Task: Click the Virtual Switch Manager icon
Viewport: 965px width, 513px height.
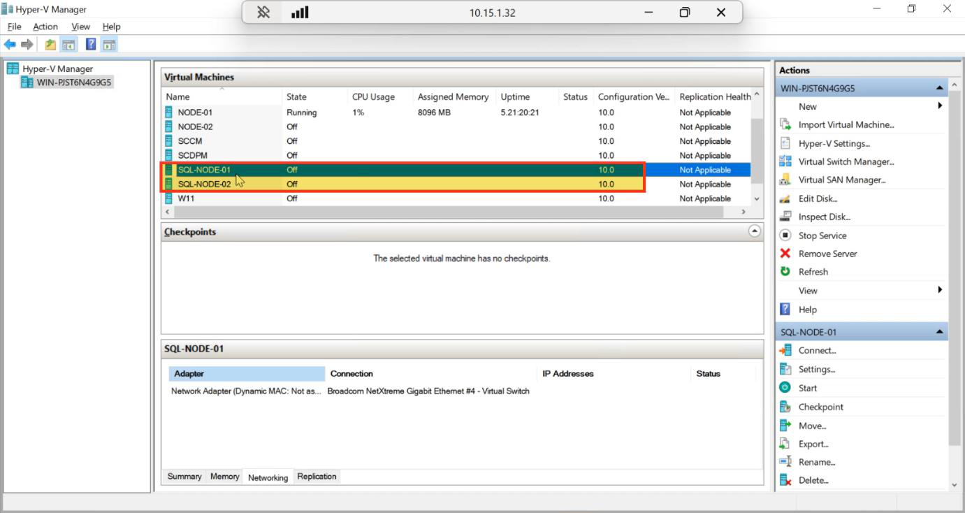Action: 785,161
